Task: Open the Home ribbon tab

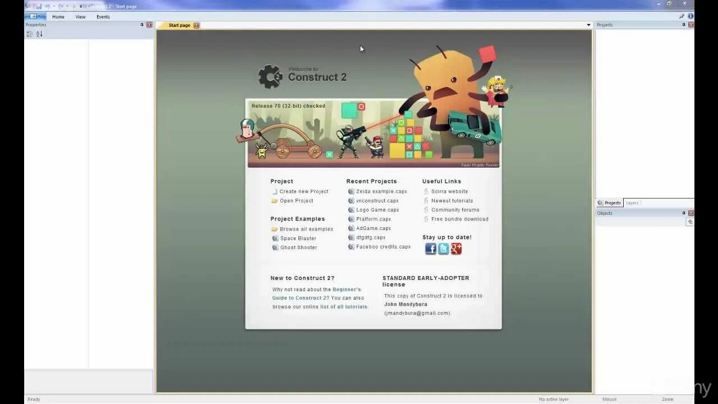Action: (x=58, y=17)
